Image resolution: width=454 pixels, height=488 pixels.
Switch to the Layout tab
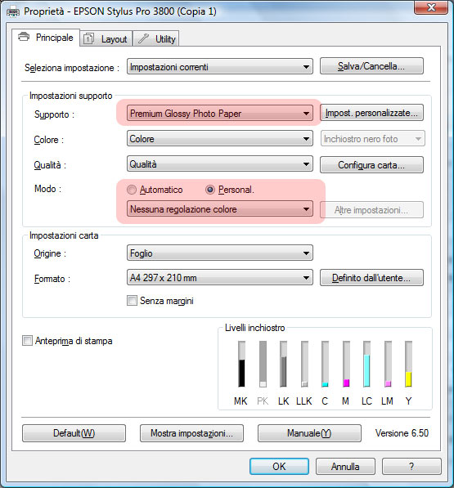[x=106, y=39]
